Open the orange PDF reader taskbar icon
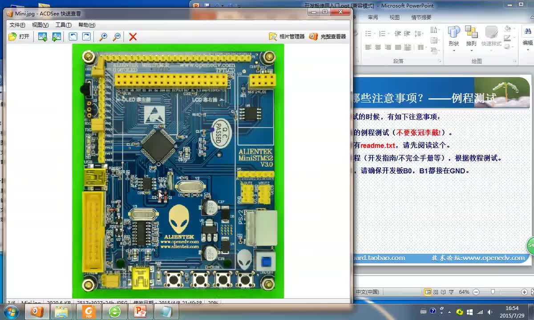Screen dimensions: 534x320 pos(89,312)
